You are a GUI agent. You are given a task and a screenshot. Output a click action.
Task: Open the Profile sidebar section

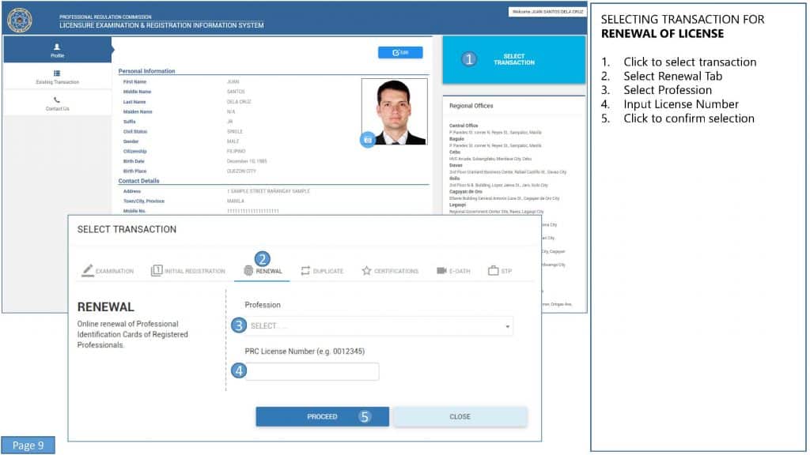57,51
